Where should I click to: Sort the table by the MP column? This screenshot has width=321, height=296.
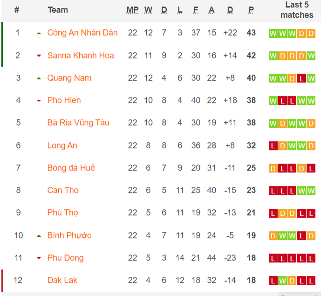[132, 10]
